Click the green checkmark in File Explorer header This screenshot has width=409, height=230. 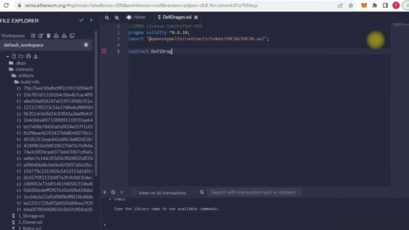(81, 20)
